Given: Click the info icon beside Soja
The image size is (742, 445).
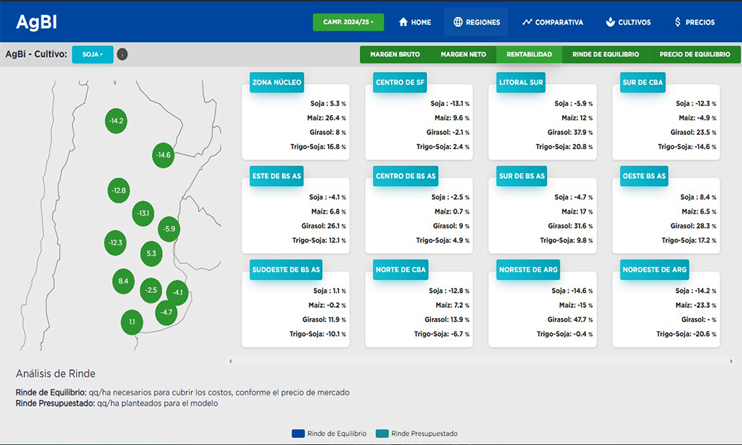Looking at the screenshot, I should coord(122,54).
